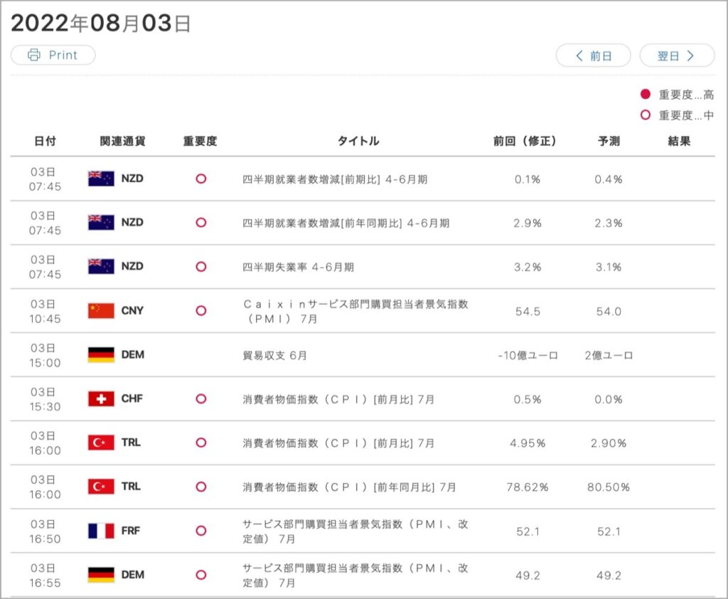
Task: Click the Turkish flag in the 16:00 前月比 row
Action: pos(101,442)
